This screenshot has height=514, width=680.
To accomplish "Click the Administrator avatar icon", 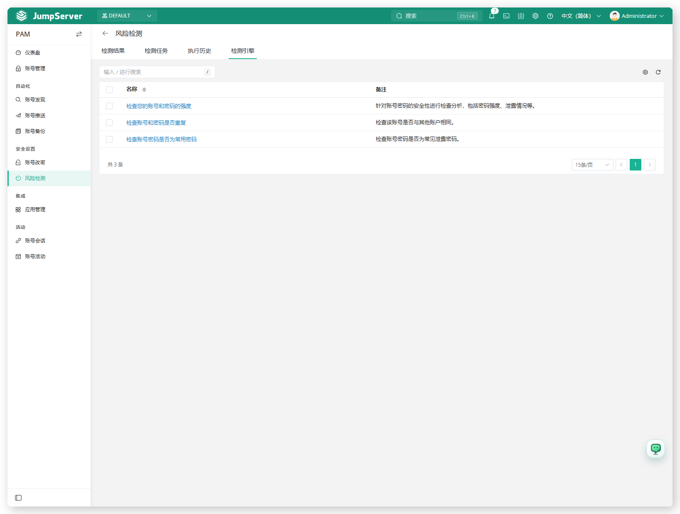I will tap(614, 16).
